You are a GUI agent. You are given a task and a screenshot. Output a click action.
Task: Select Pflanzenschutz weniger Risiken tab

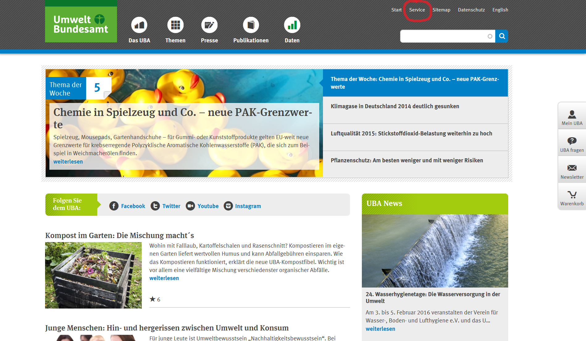pyautogui.click(x=415, y=164)
